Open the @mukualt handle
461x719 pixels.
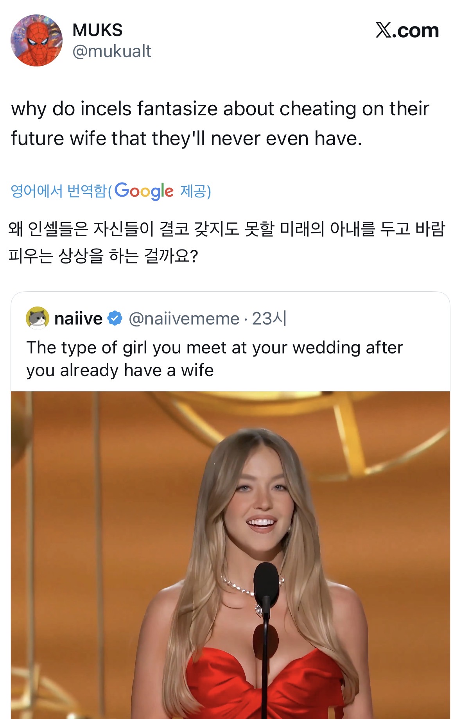(x=111, y=51)
